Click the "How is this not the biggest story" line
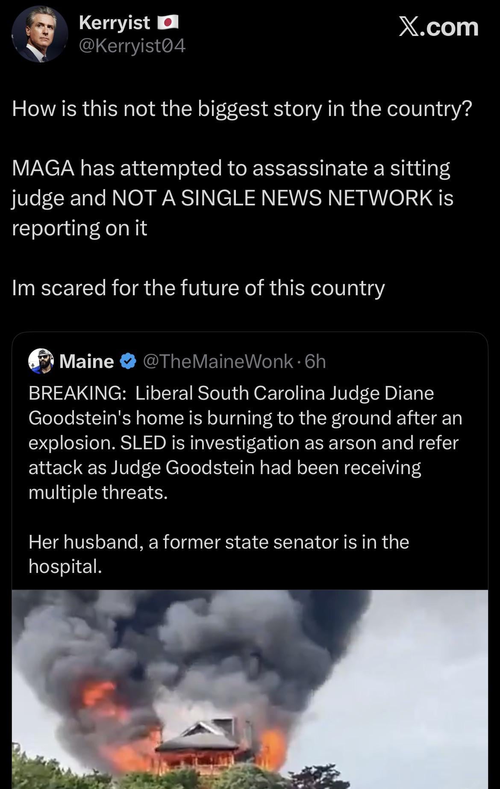Screen dimensions: 500x789 pyautogui.click(x=242, y=109)
